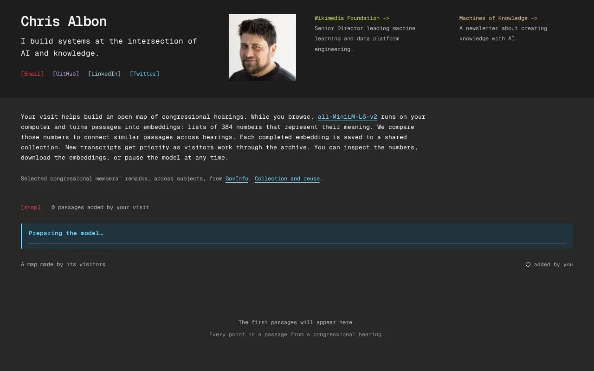This screenshot has width=594, height=371.
Task: Select the 'Chris Albon' heading text
Action: [x=64, y=21]
